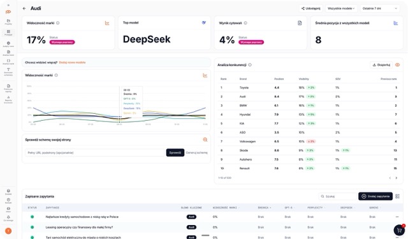This screenshot has height=239, width=408.
Task: Click the Dodaj zapytania button
Action: tap(375, 196)
